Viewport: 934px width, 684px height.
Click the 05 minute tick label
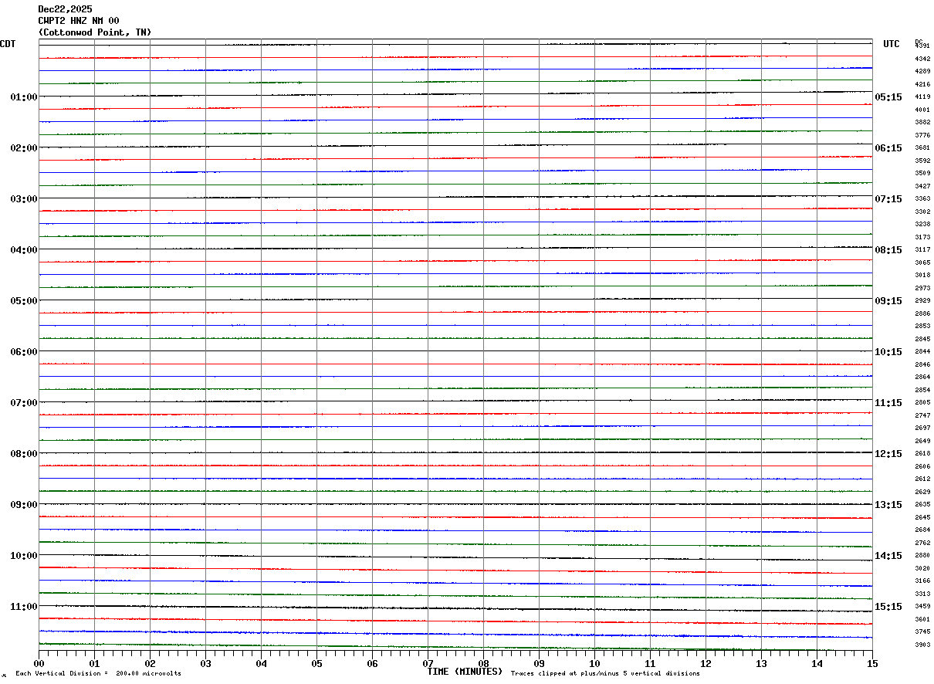coord(316,663)
